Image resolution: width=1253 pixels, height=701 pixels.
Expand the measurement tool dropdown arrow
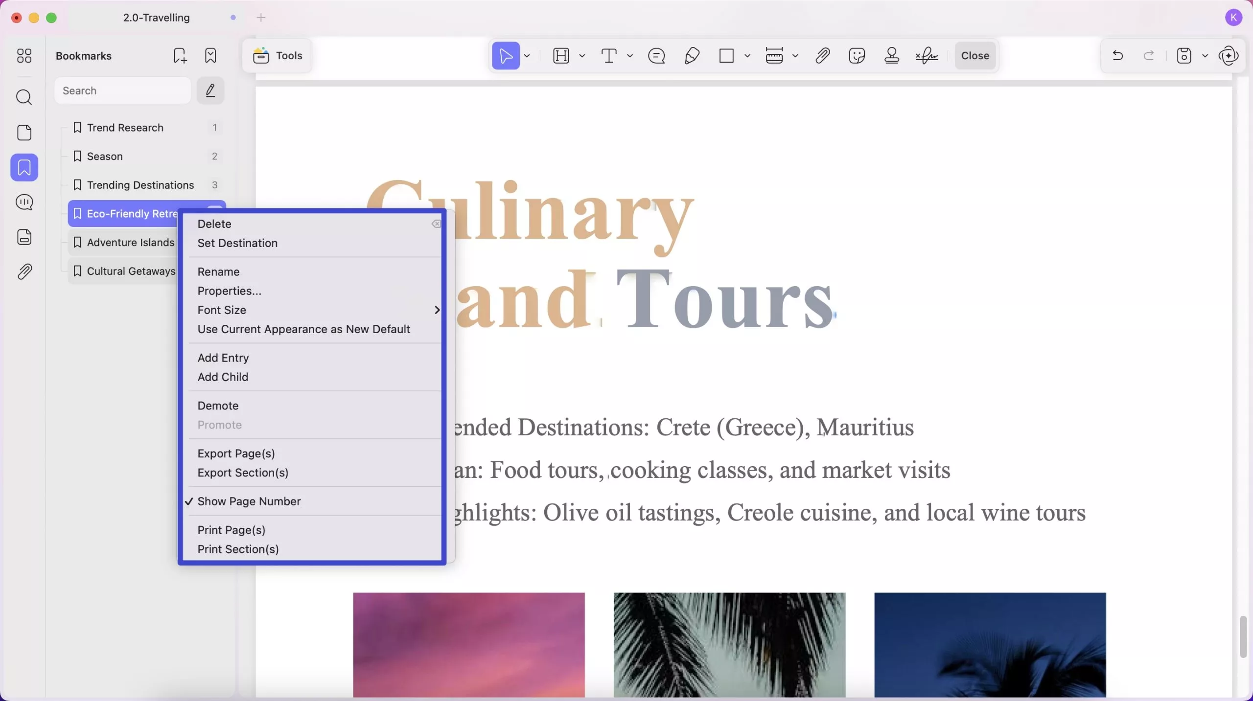[795, 56]
